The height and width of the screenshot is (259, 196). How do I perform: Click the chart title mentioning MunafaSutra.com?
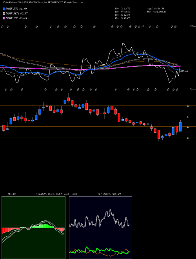tap(43, 2)
